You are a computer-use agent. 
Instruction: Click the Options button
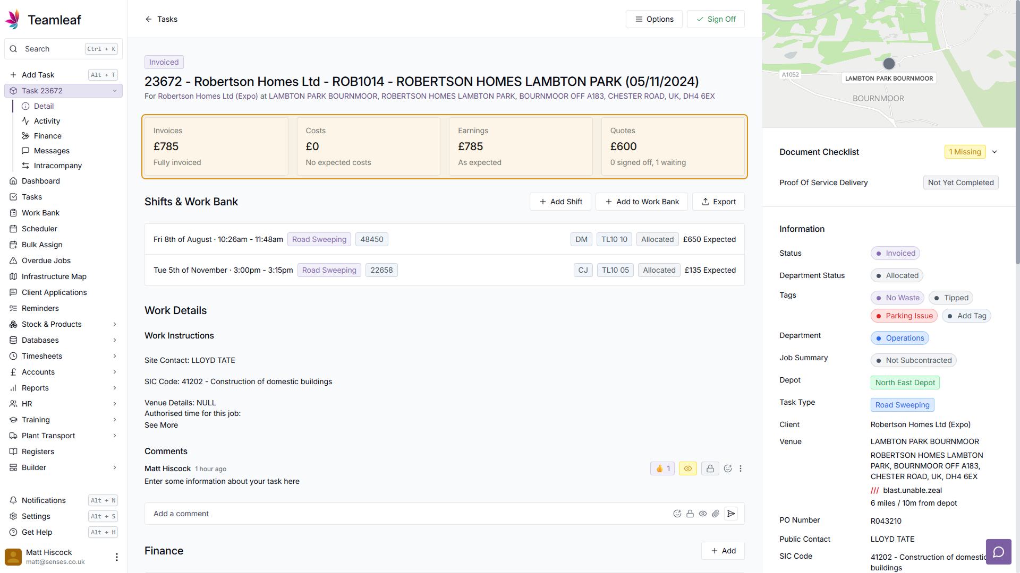pyautogui.click(x=654, y=19)
